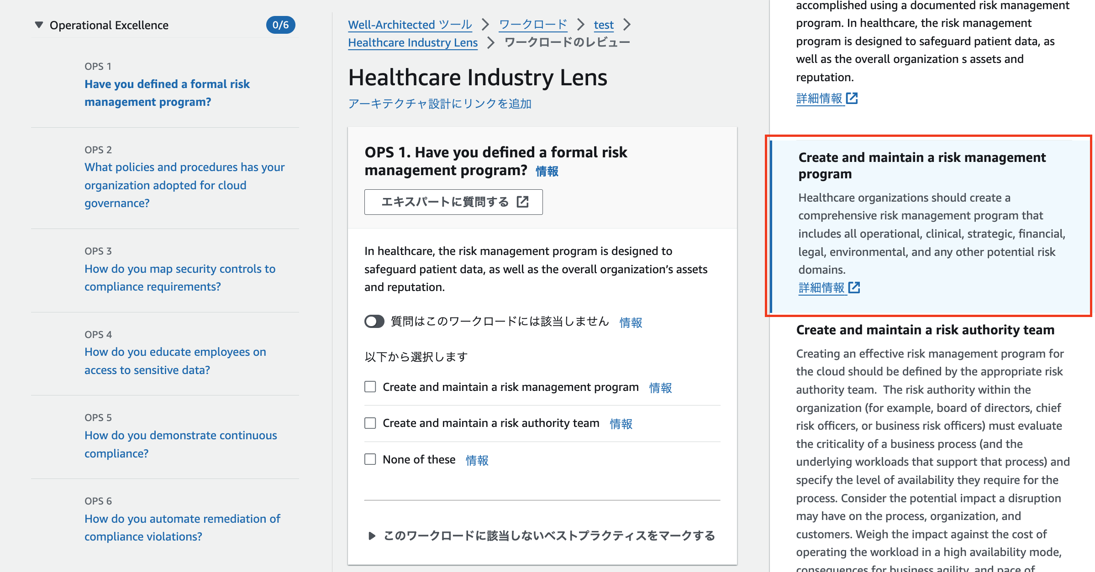Open 情報 link beside OPS 1 heading
1095x572 pixels.
tap(547, 172)
